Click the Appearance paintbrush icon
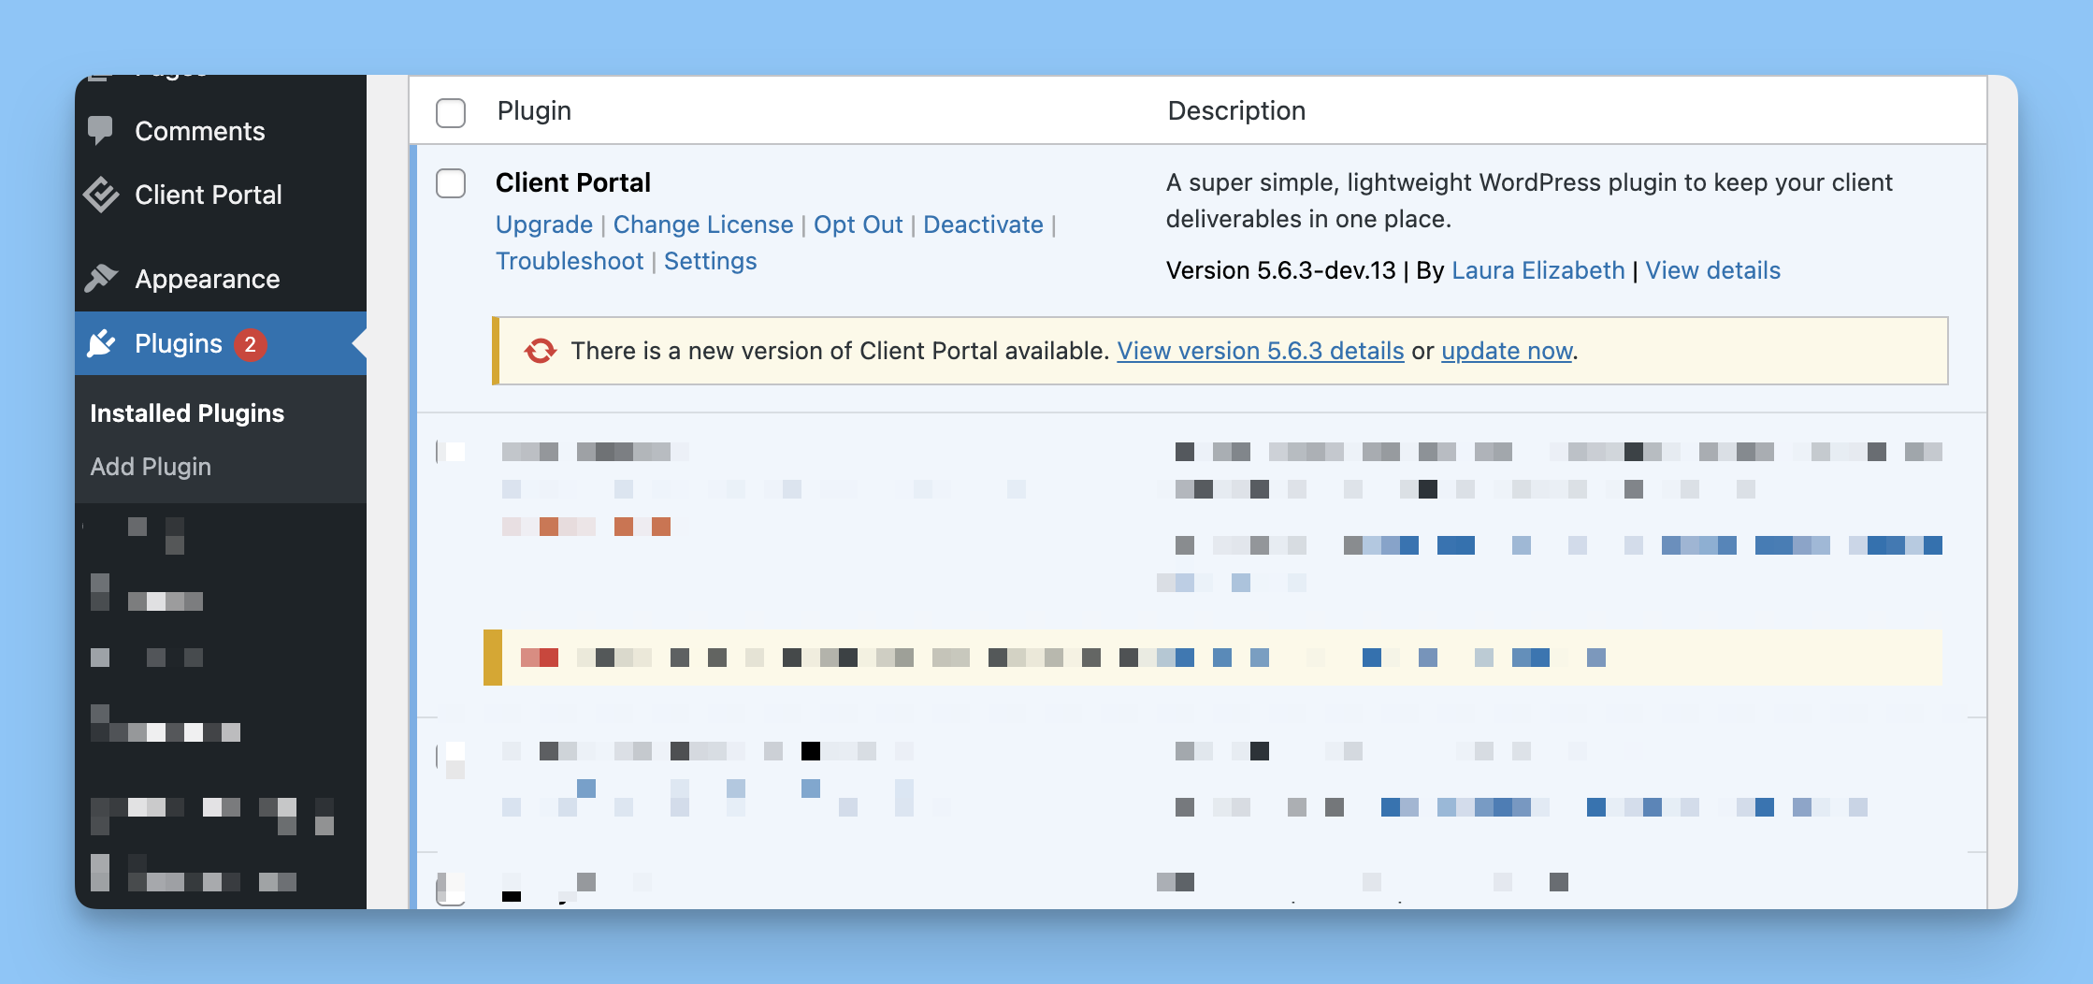This screenshot has height=984, width=2093. tap(101, 279)
